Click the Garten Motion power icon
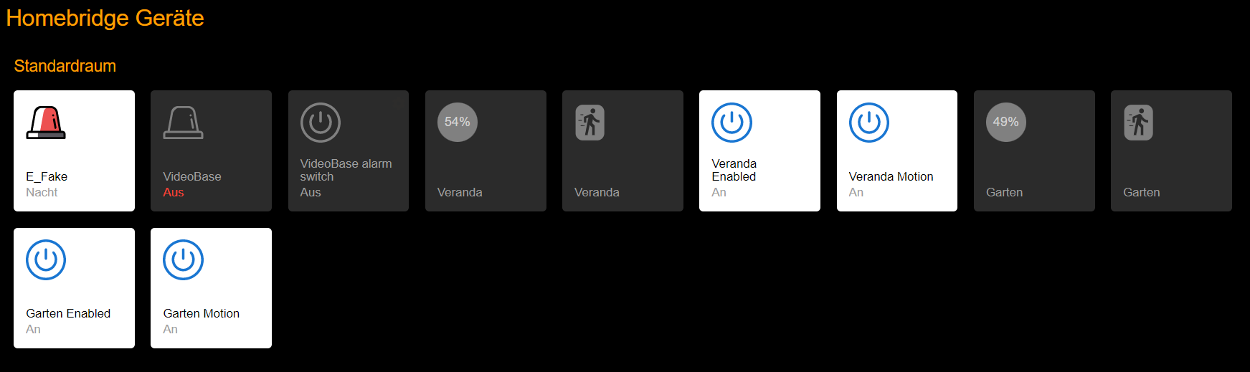1250x372 pixels. [183, 259]
